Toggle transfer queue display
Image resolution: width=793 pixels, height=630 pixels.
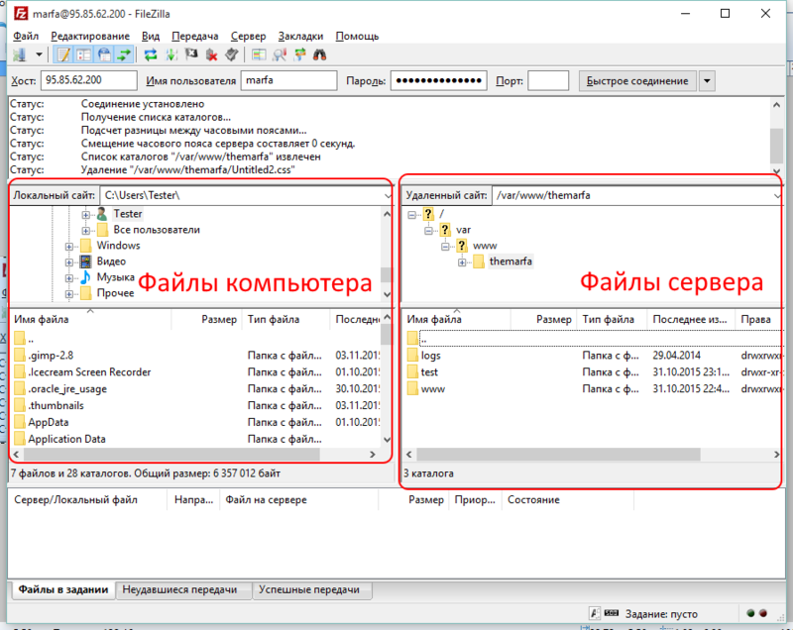pos(124,54)
